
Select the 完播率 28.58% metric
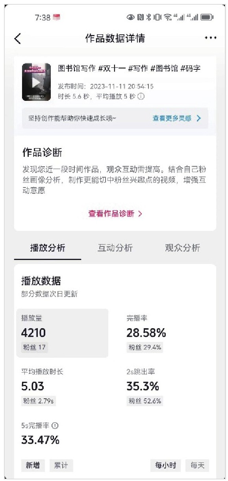pyautogui.click(x=146, y=333)
